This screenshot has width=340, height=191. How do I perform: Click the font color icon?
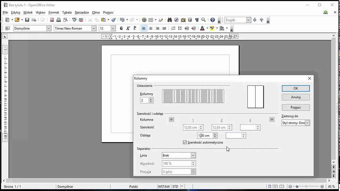pyautogui.click(x=202, y=28)
